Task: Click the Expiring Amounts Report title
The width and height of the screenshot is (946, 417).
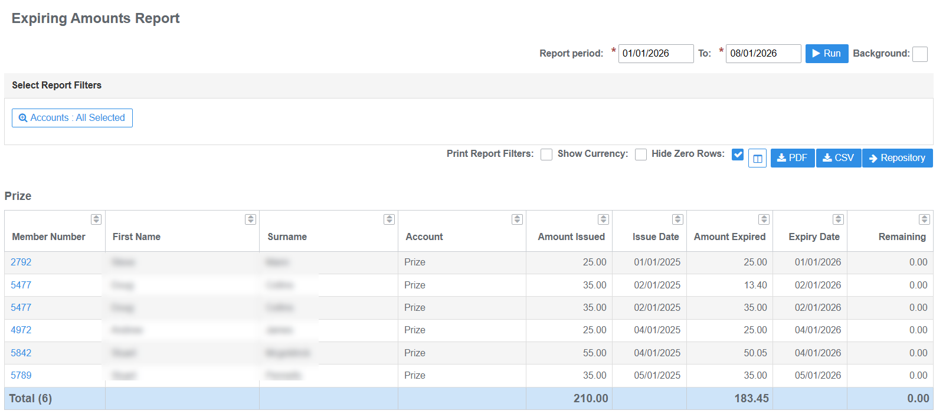Action: point(96,18)
